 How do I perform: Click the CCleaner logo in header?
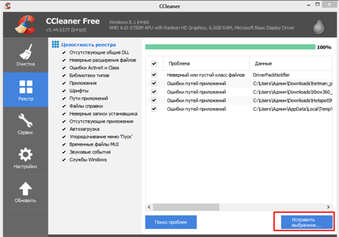coord(25,25)
